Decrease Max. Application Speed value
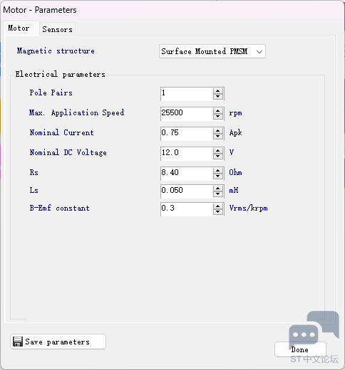Screen dimensions: 345x370 (218, 117)
